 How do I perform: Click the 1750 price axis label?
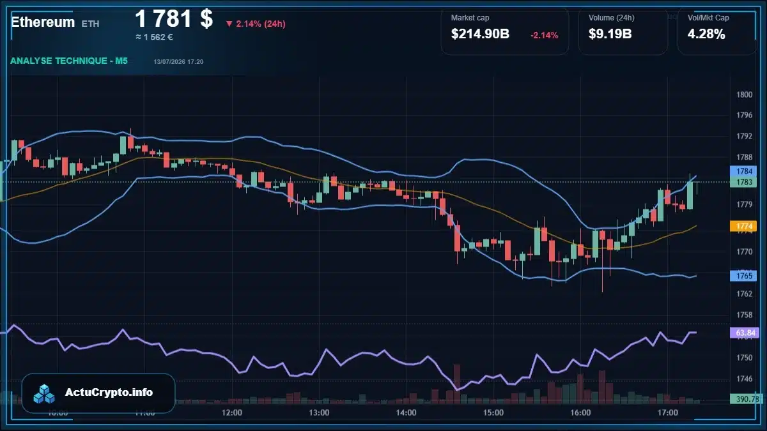pyautogui.click(x=745, y=358)
